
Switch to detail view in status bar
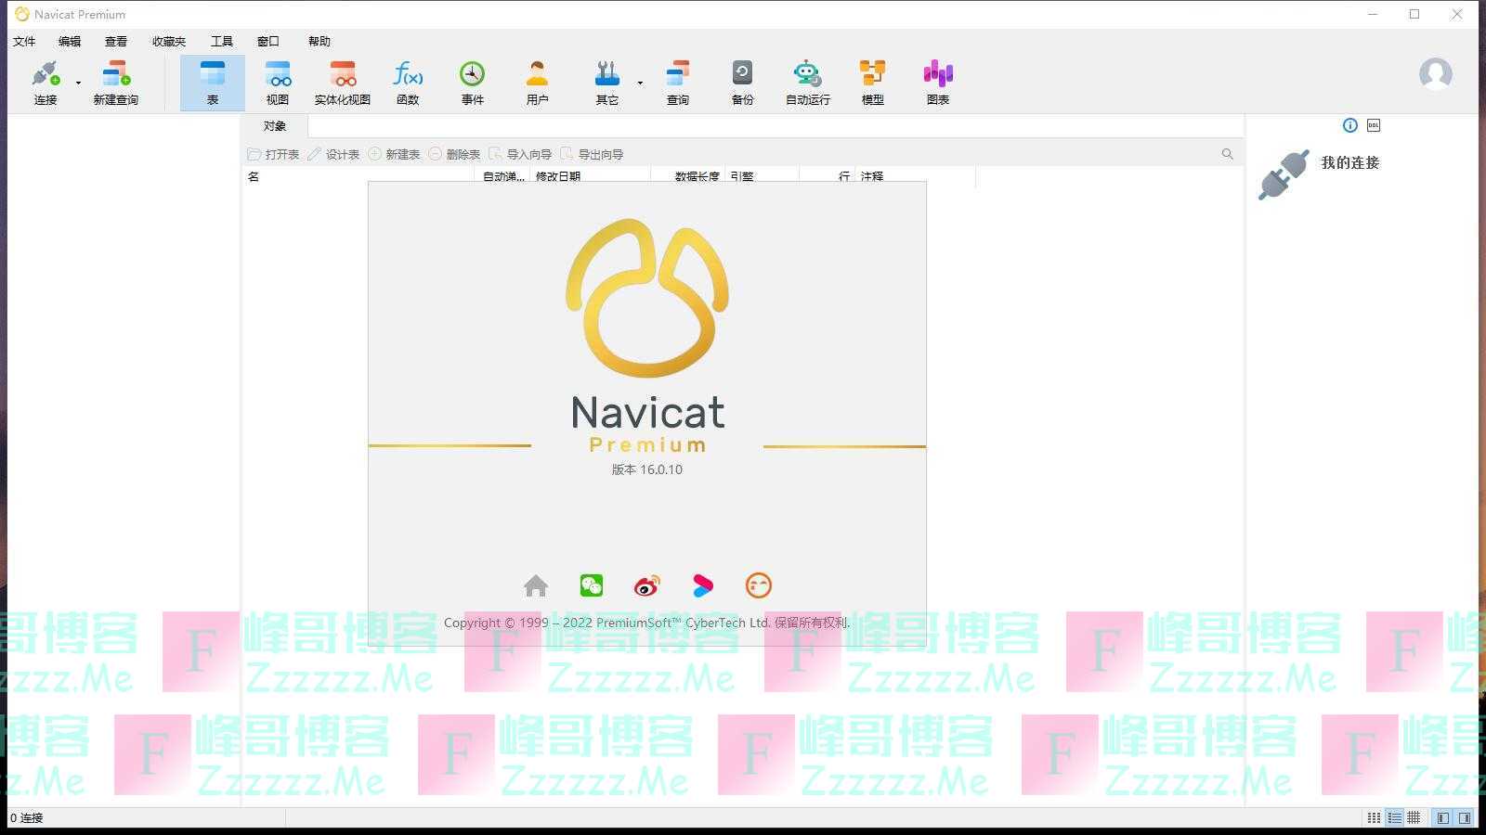point(1394,817)
